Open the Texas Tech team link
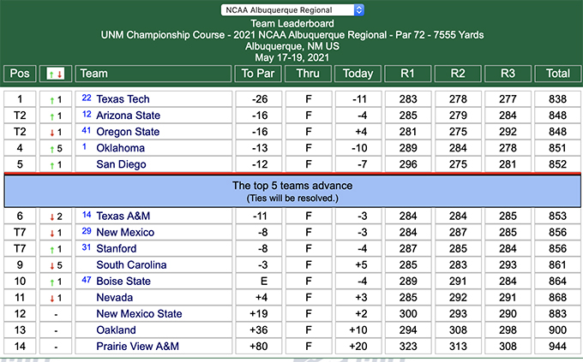The width and height of the screenshot is (583, 362). (123, 99)
